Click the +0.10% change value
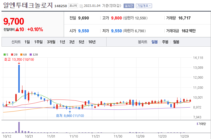 35,29
